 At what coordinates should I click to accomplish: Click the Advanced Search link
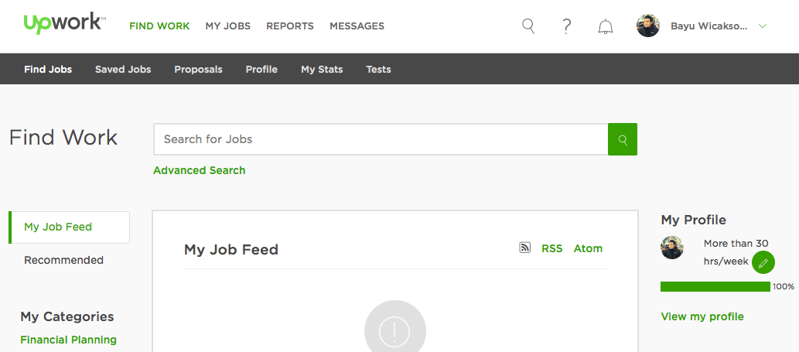click(x=199, y=170)
